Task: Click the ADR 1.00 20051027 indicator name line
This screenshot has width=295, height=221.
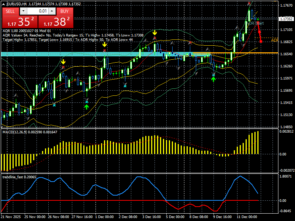Action: (27, 31)
